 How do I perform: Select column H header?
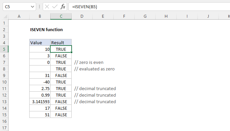166,16
